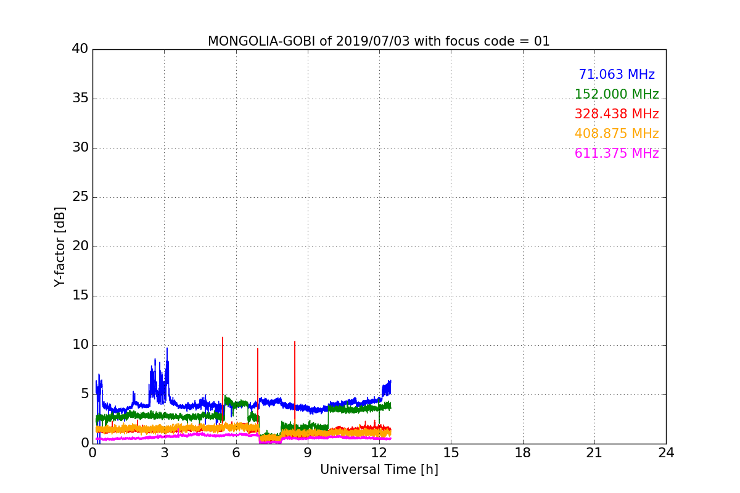Select the 152.000 MHz legend label
The height and width of the screenshot is (493, 740).
click(x=617, y=94)
